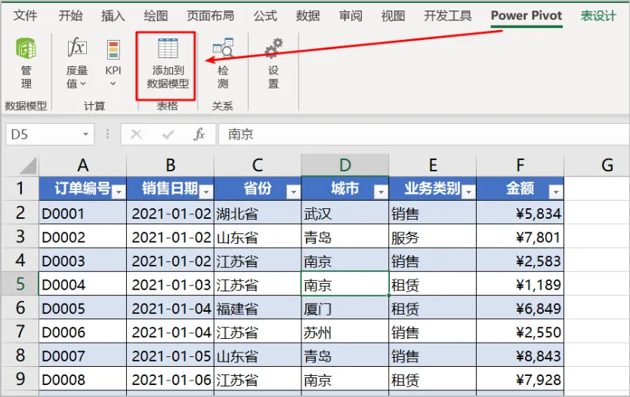Select row 9 header
The width and height of the screenshot is (630, 397).
point(20,379)
